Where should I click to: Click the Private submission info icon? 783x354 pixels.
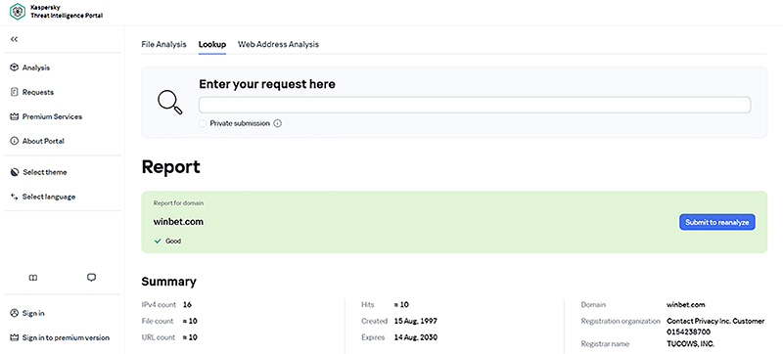[278, 123]
